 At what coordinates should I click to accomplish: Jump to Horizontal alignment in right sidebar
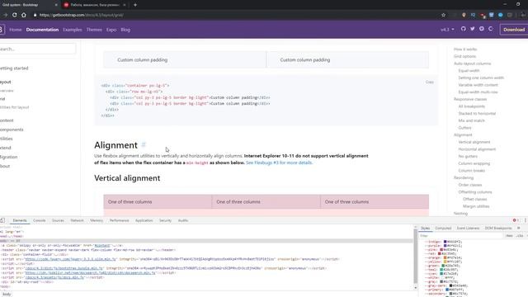click(477, 149)
